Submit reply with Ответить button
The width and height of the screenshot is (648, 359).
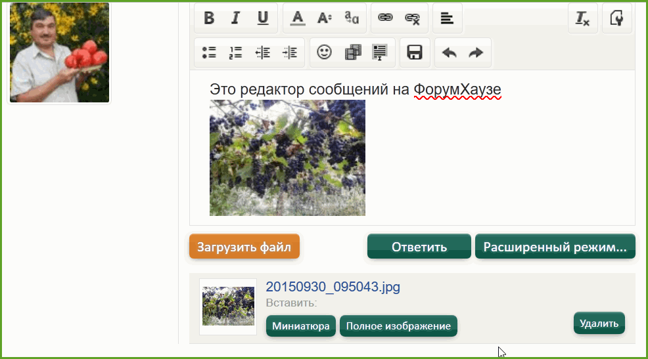click(419, 247)
